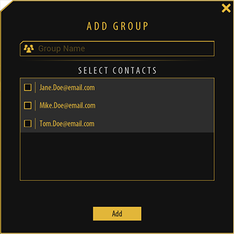Image resolution: width=234 pixels, height=234 pixels.
Task: Close the Add Group dialog
Action: [226, 8]
